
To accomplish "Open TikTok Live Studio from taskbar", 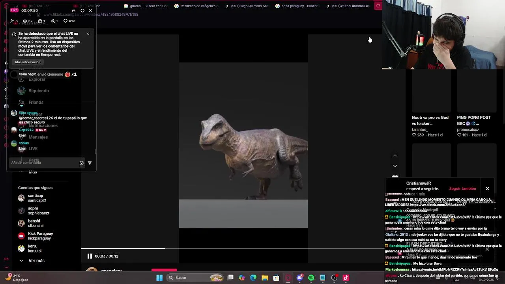I will (x=346, y=278).
